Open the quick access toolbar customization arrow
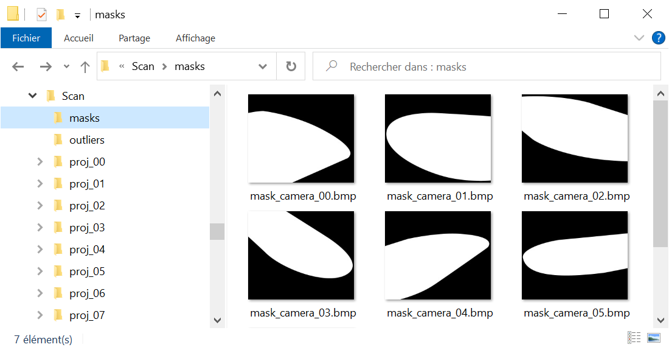 point(77,15)
